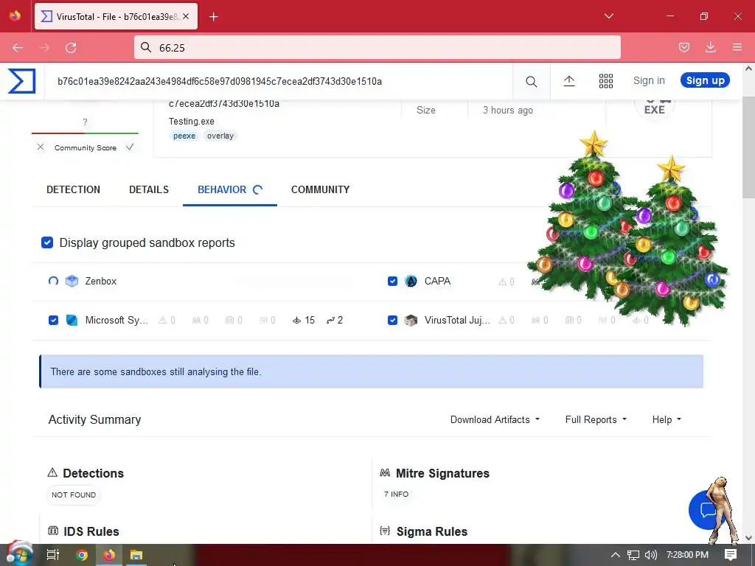This screenshot has width=755, height=566.
Task: Click the overlay tag
Action: (220, 136)
